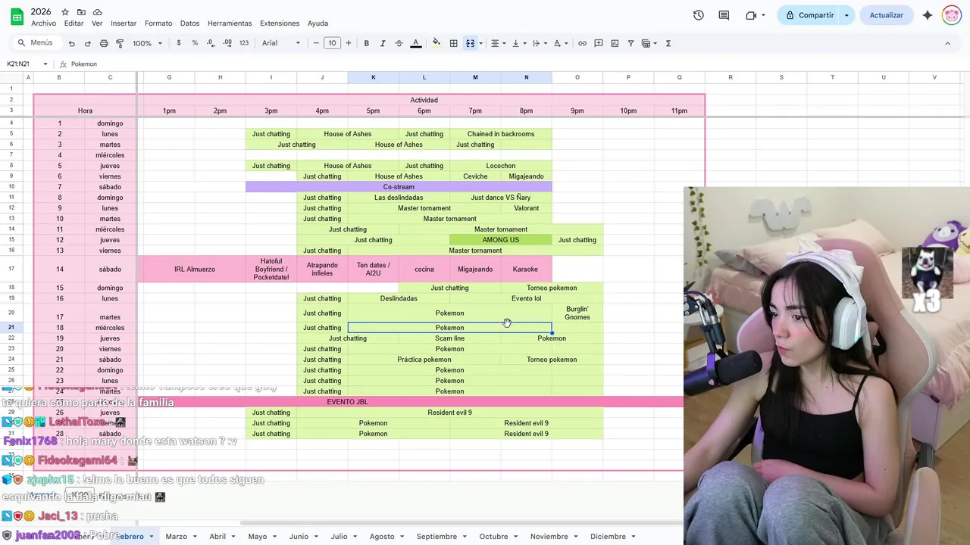
Task: Click the font size field
Action: (332, 43)
